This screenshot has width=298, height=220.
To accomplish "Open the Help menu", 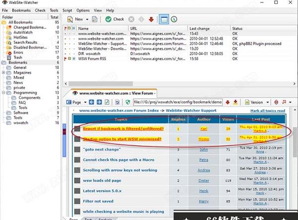I will coord(110,10).
